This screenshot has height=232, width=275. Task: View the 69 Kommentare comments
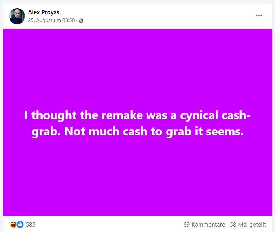[204, 225]
